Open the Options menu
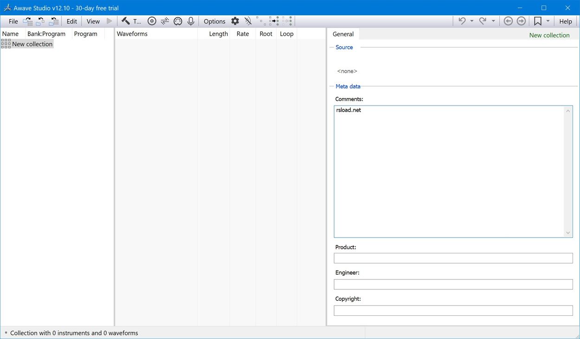The height and width of the screenshot is (339, 580). [214, 21]
